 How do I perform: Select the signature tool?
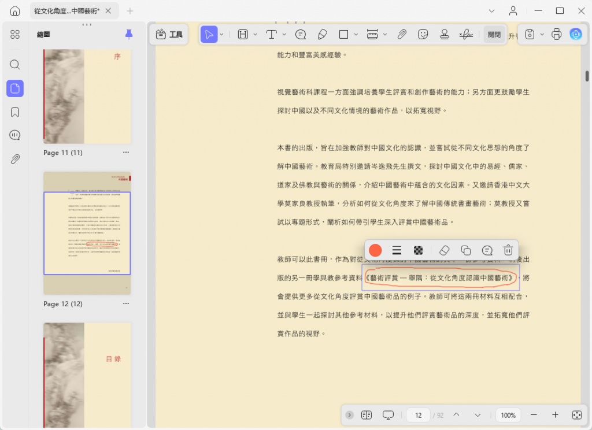[466, 34]
